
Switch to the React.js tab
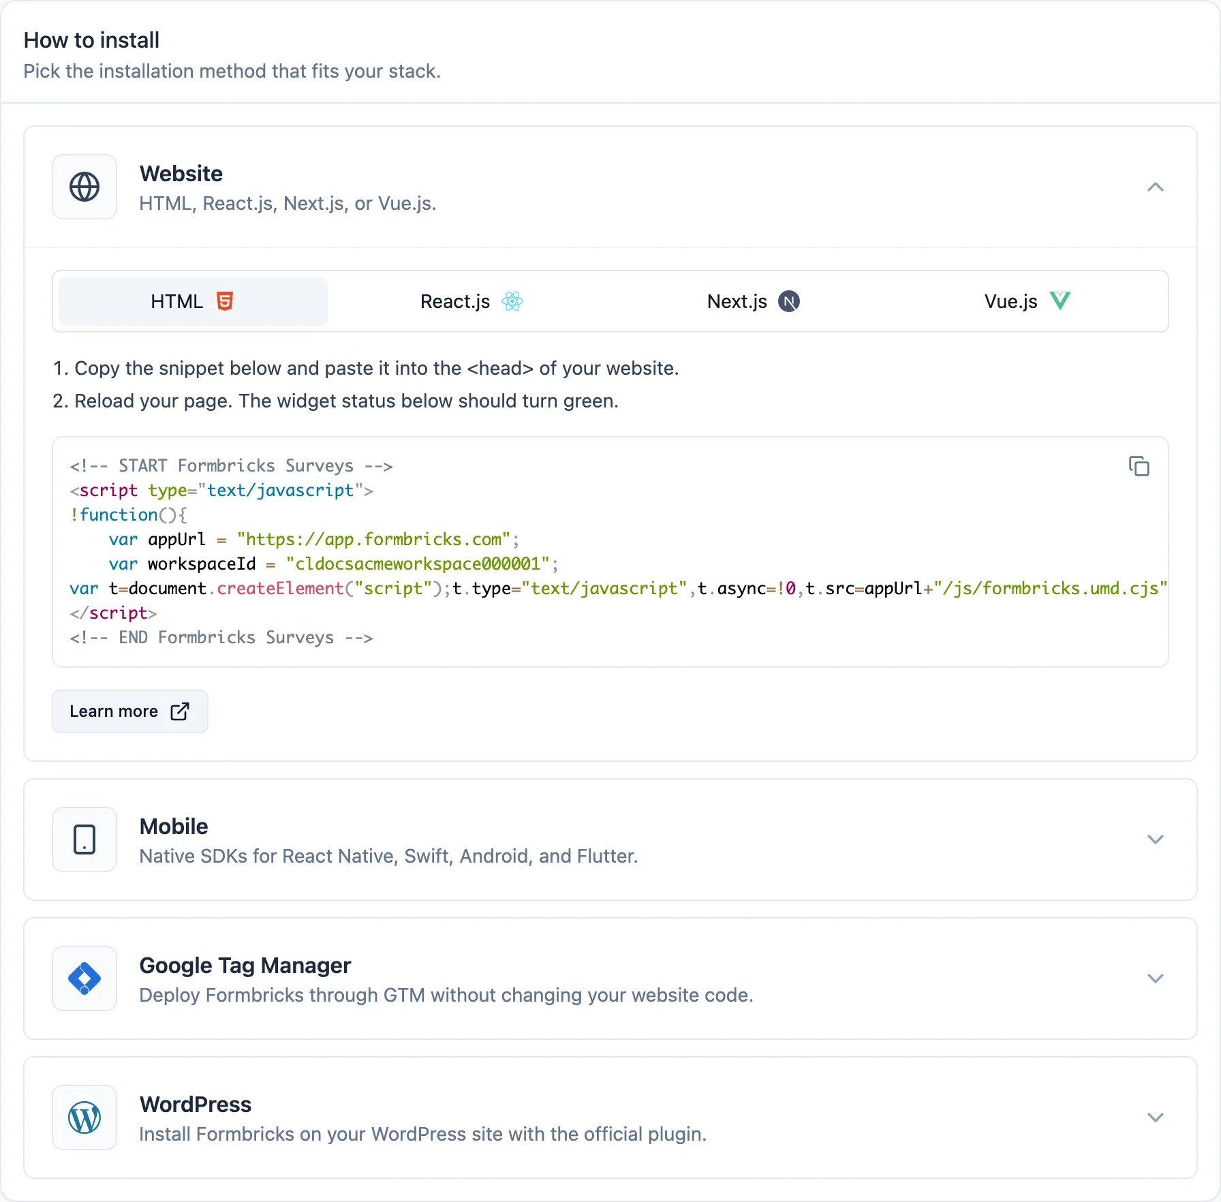[x=472, y=301]
